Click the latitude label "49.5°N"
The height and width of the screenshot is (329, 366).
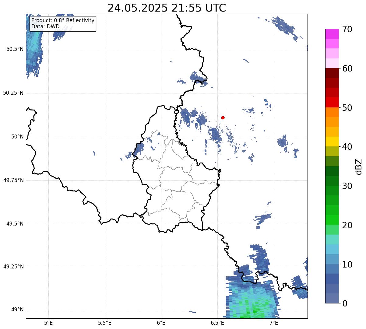click(x=15, y=224)
